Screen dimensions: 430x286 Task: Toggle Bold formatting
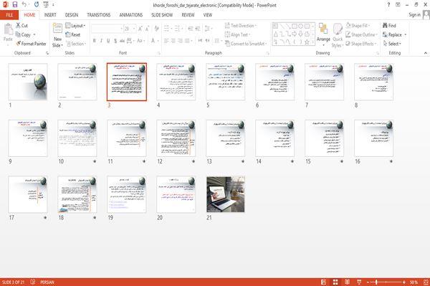click(95, 41)
